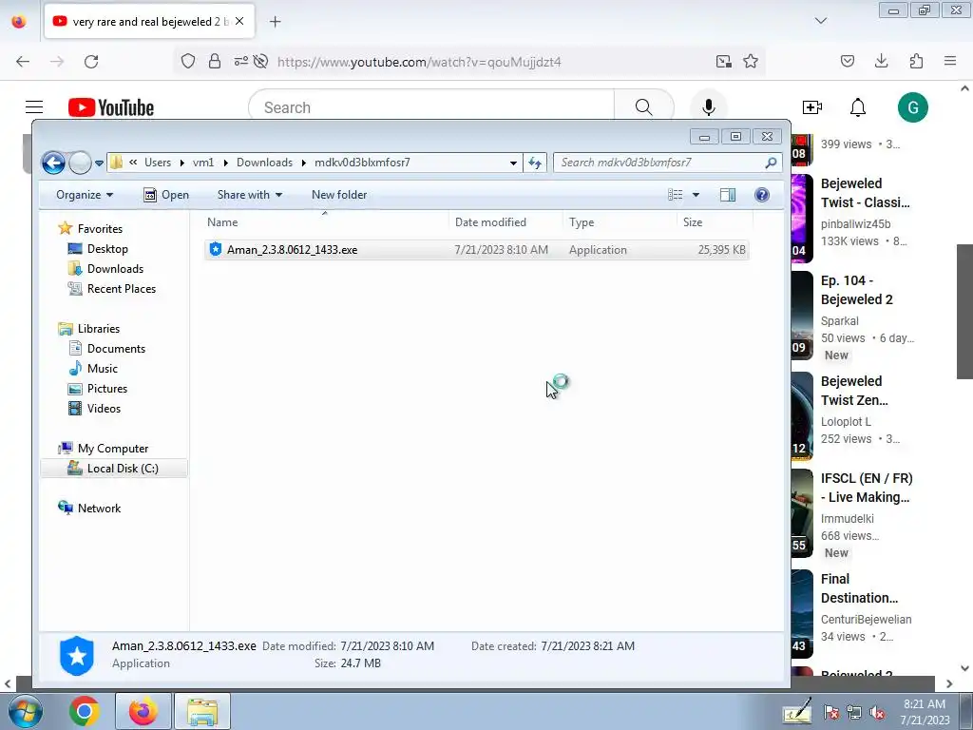973x730 pixels.
Task: Open Ep. 104 - Bejeweled 2 video
Action: pyautogui.click(x=856, y=290)
